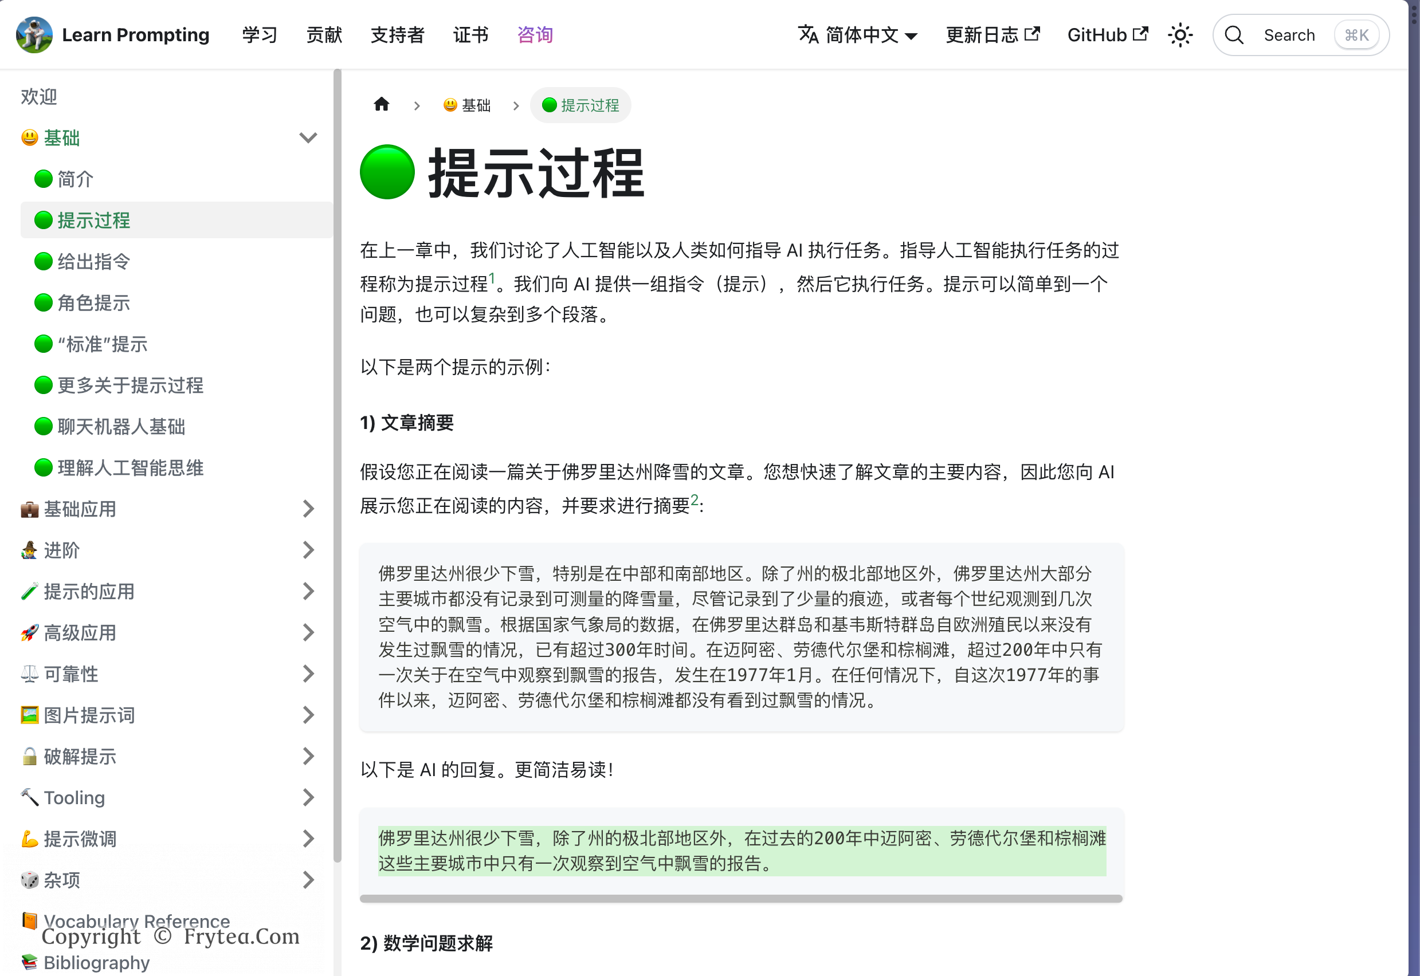Collapse the 基础 sidebar section

(308, 137)
